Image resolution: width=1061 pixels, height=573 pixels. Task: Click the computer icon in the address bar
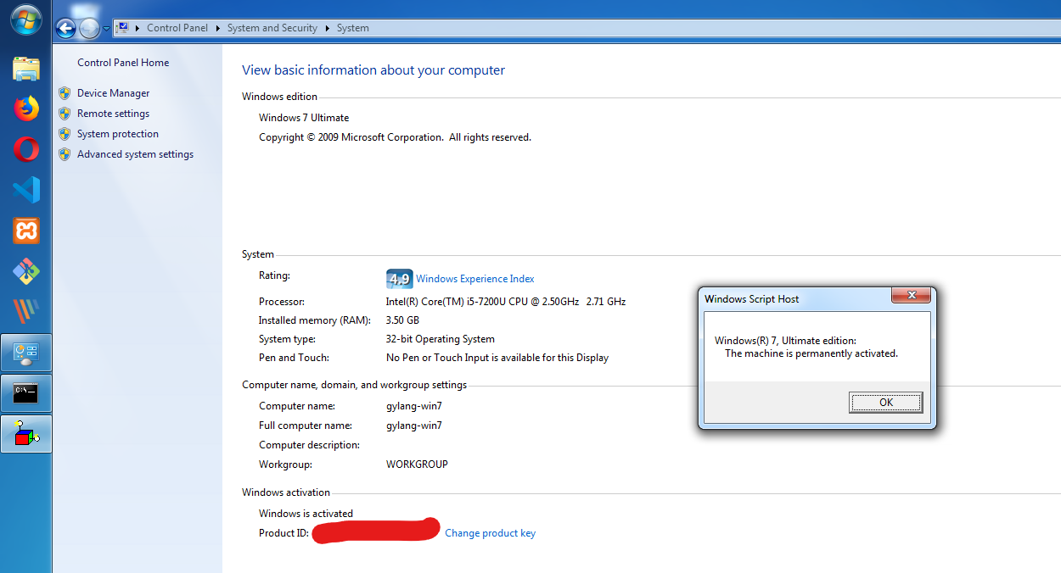(x=122, y=28)
